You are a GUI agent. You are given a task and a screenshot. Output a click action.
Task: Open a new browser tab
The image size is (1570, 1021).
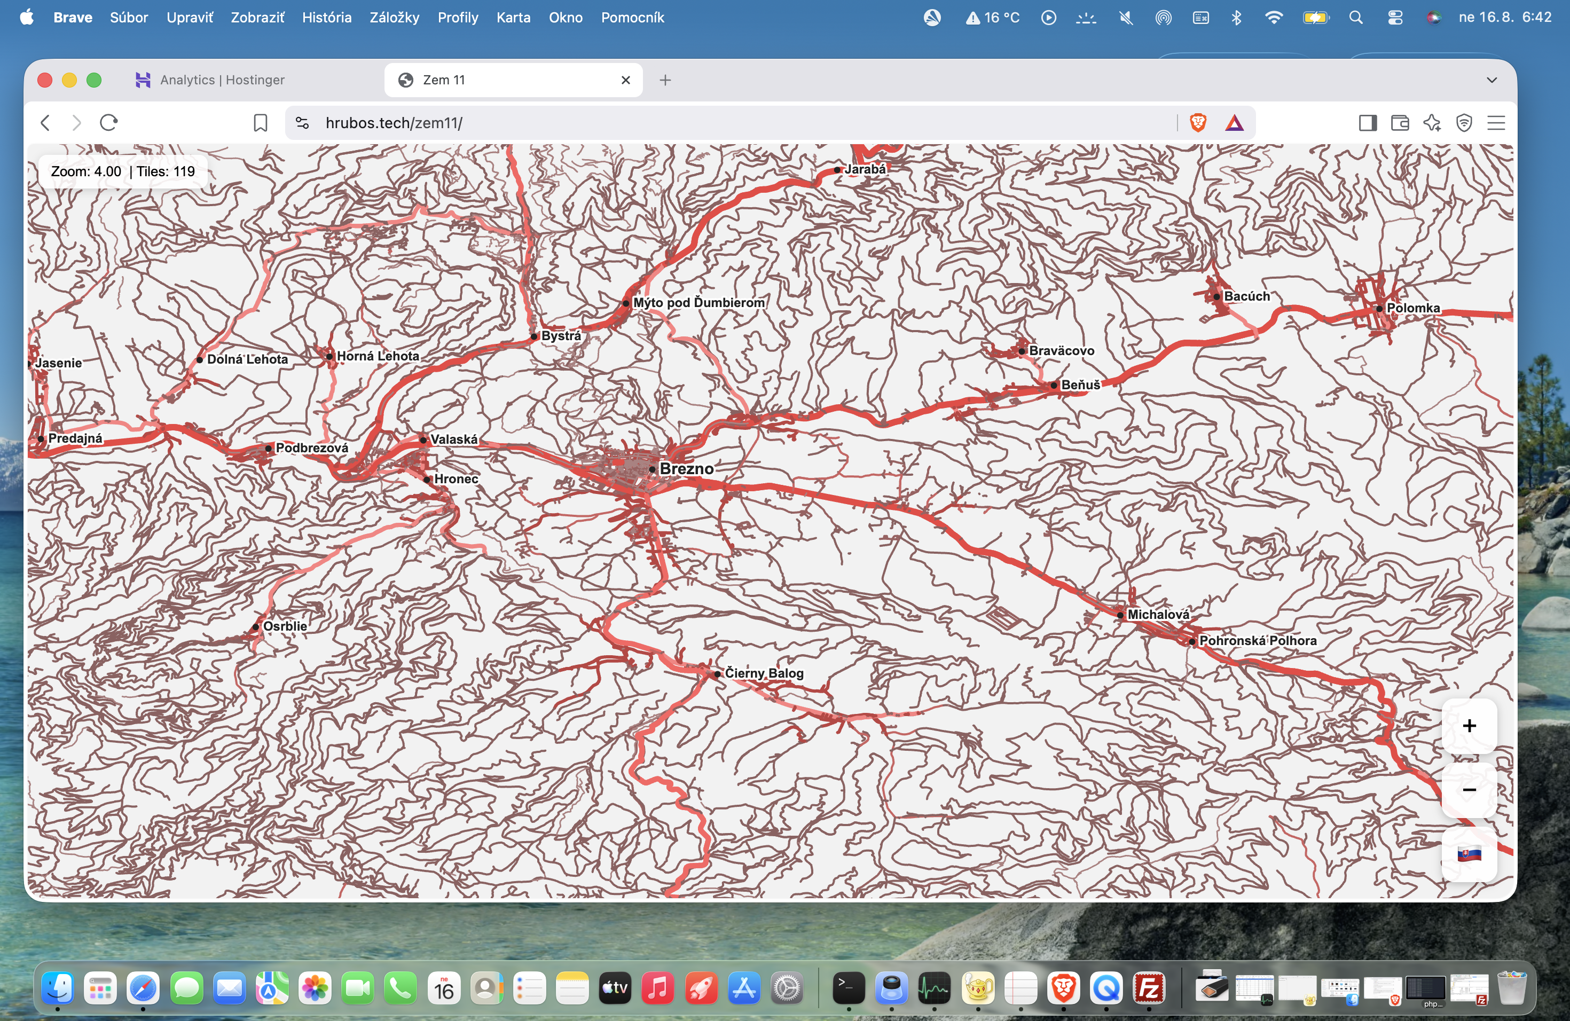pyautogui.click(x=665, y=80)
